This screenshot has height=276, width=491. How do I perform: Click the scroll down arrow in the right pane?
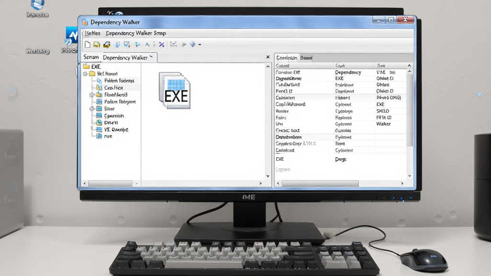(x=409, y=176)
